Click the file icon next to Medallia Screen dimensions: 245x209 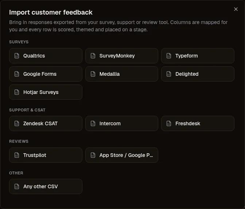pyautogui.click(x=93, y=74)
